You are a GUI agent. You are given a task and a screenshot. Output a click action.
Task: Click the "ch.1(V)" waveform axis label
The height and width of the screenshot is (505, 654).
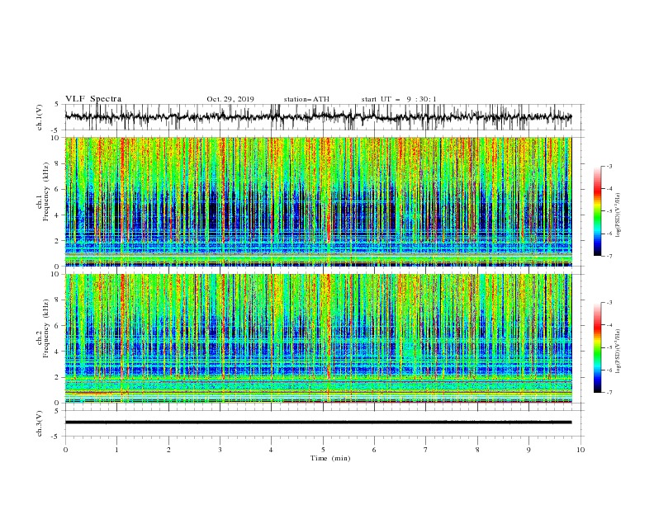[40, 117]
